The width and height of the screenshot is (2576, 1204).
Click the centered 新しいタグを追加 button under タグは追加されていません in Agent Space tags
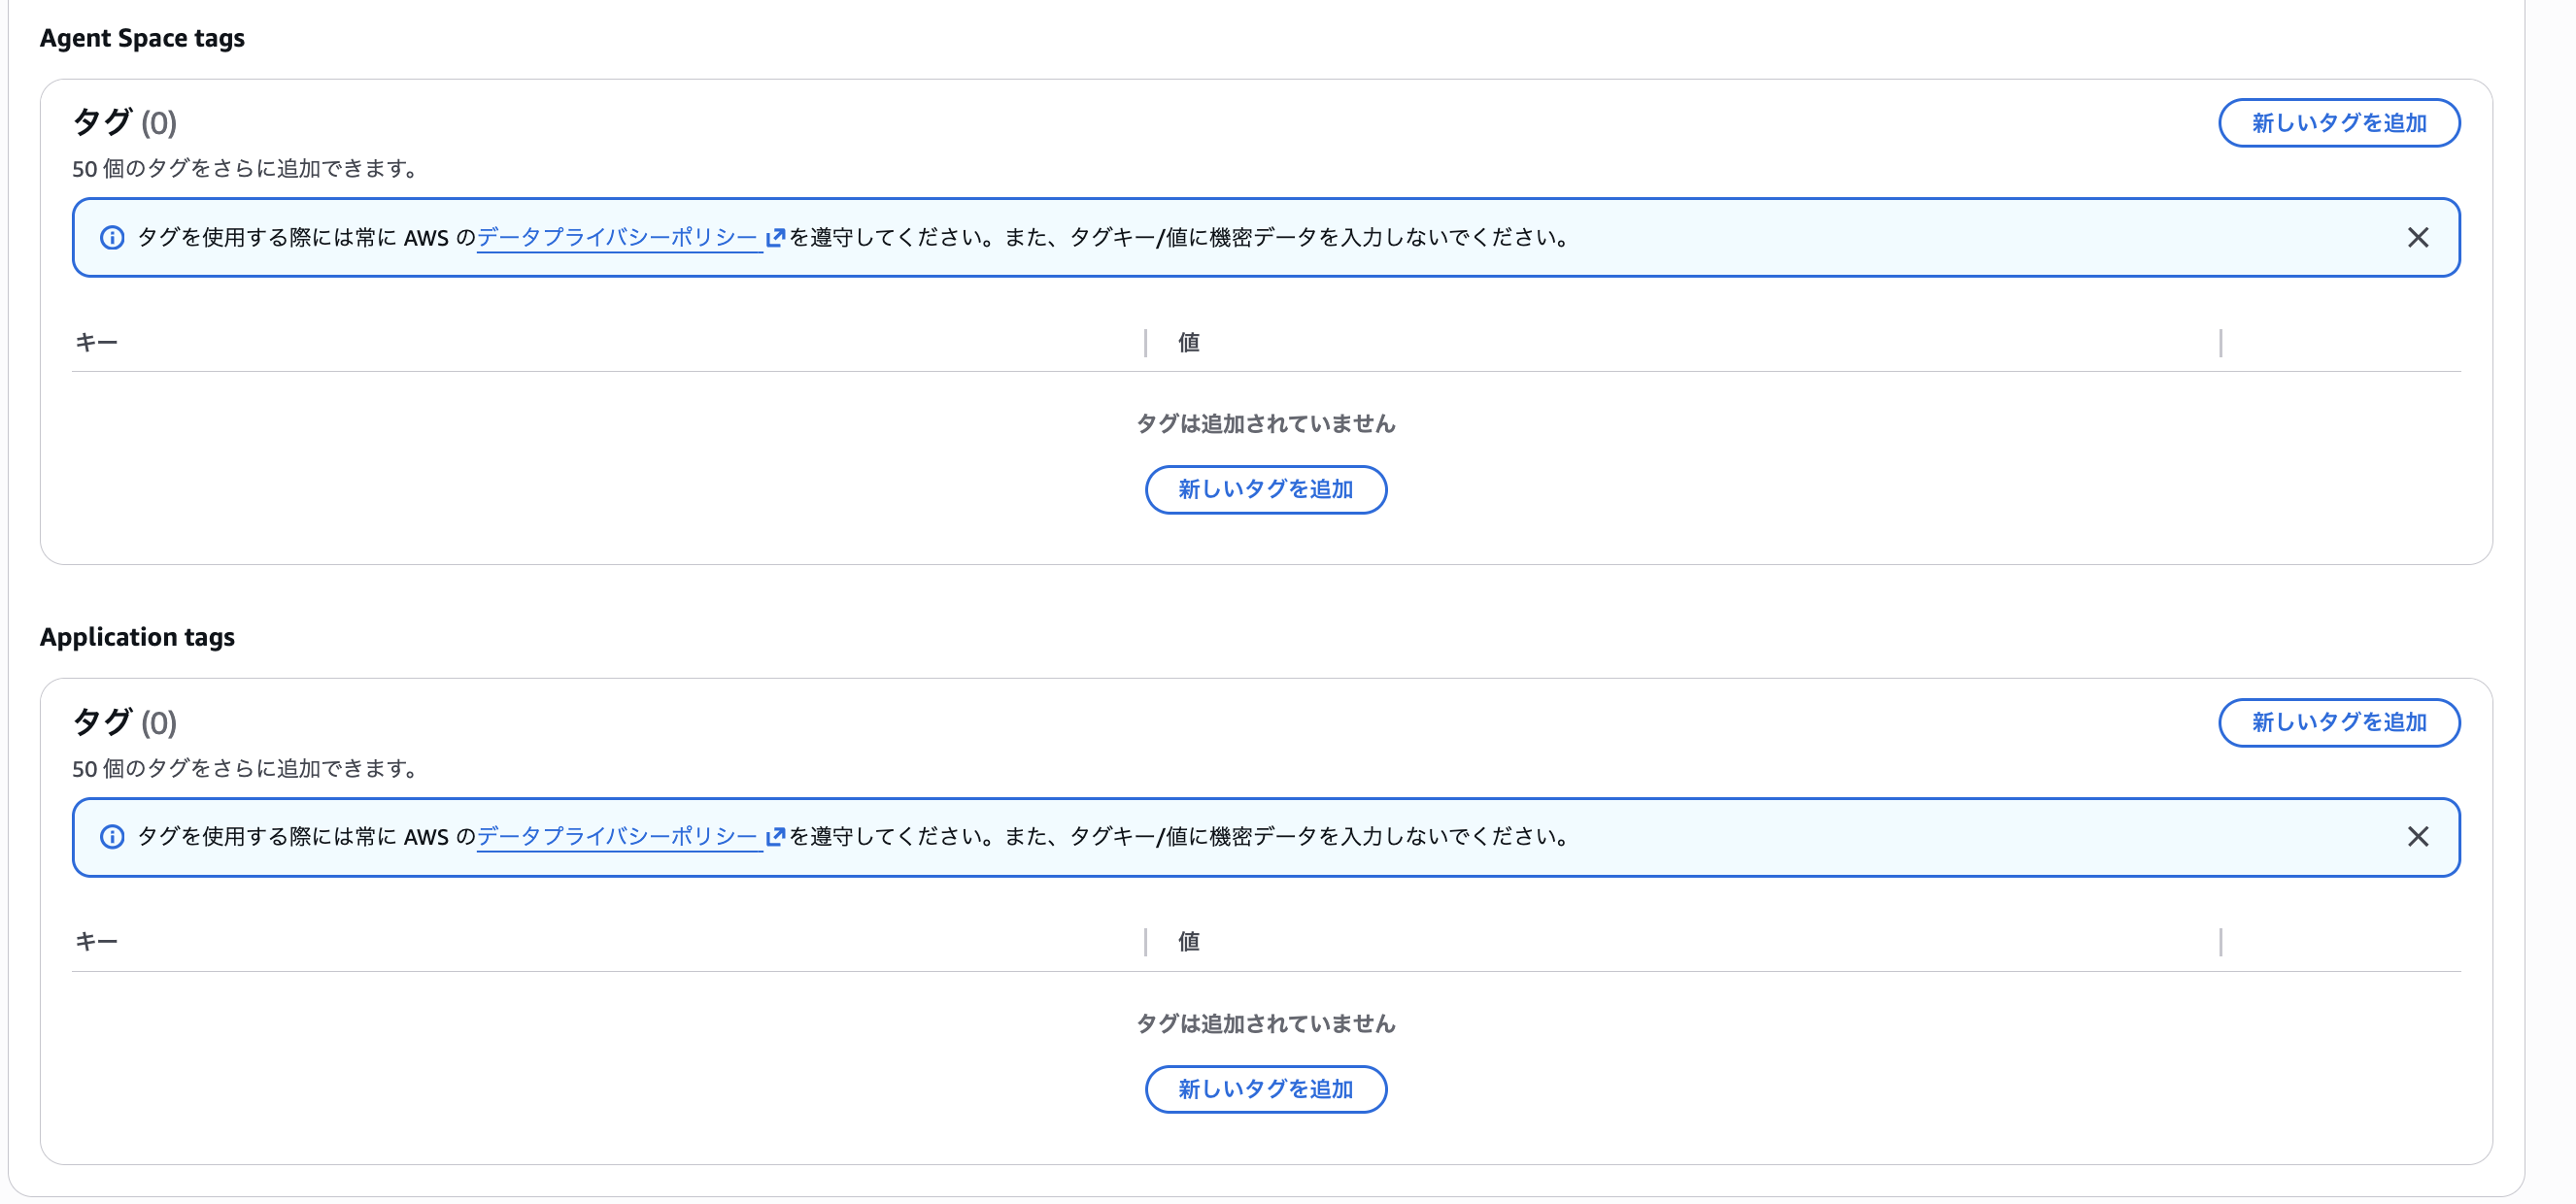pos(1265,490)
